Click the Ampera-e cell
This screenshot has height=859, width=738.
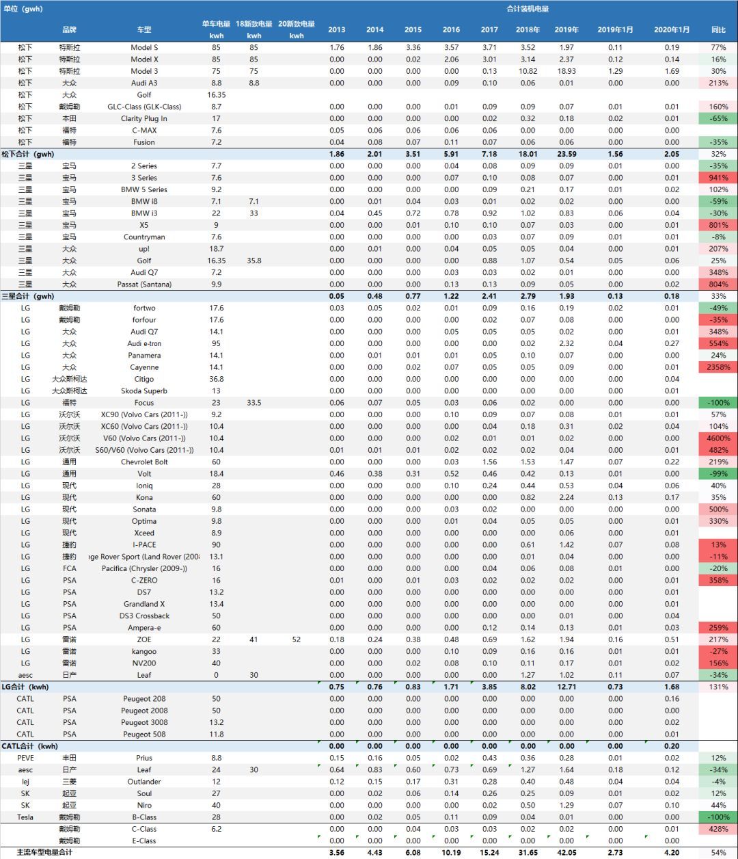tap(144, 628)
